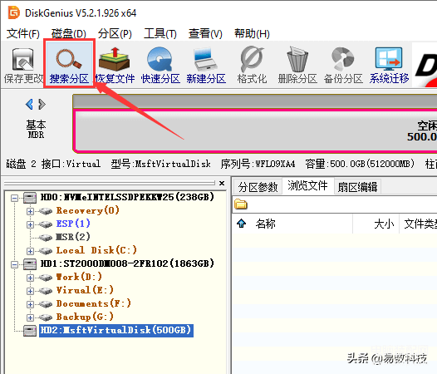This screenshot has width=437, height=374.
Task: Open the 工具(T) menu
Action: [160, 34]
